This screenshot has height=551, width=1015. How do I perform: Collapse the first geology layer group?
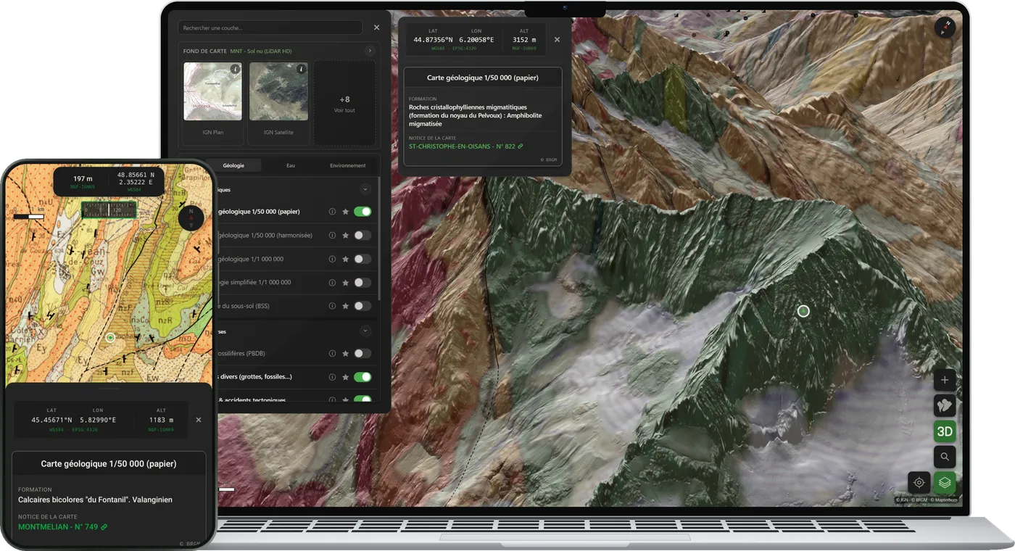(x=365, y=189)
